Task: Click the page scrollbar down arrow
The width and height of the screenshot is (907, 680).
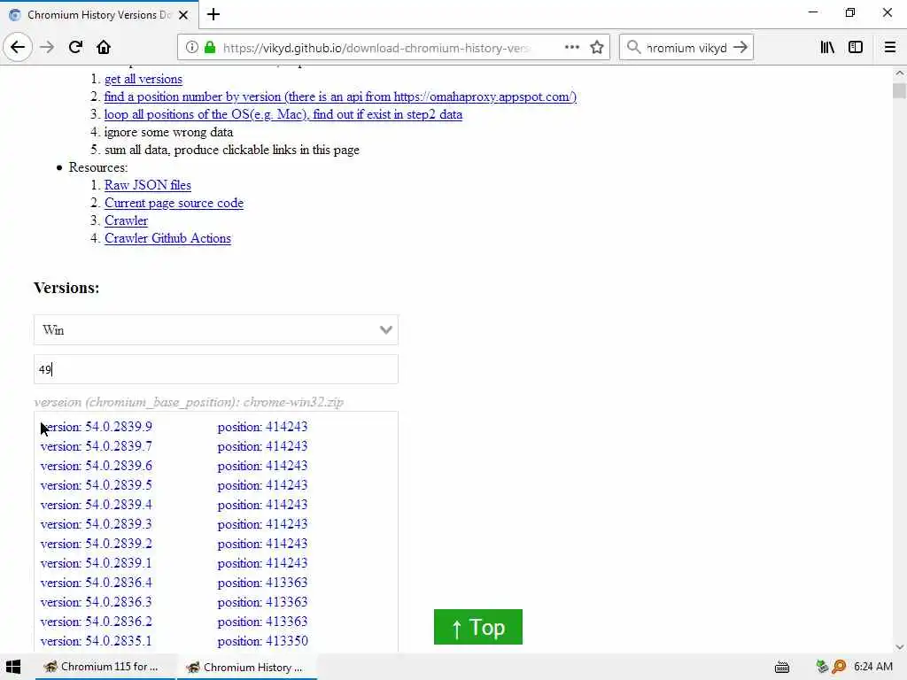Action: (899, 646)
